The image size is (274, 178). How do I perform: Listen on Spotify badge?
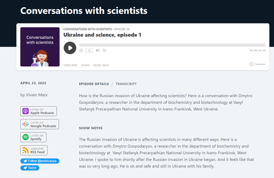33,137
